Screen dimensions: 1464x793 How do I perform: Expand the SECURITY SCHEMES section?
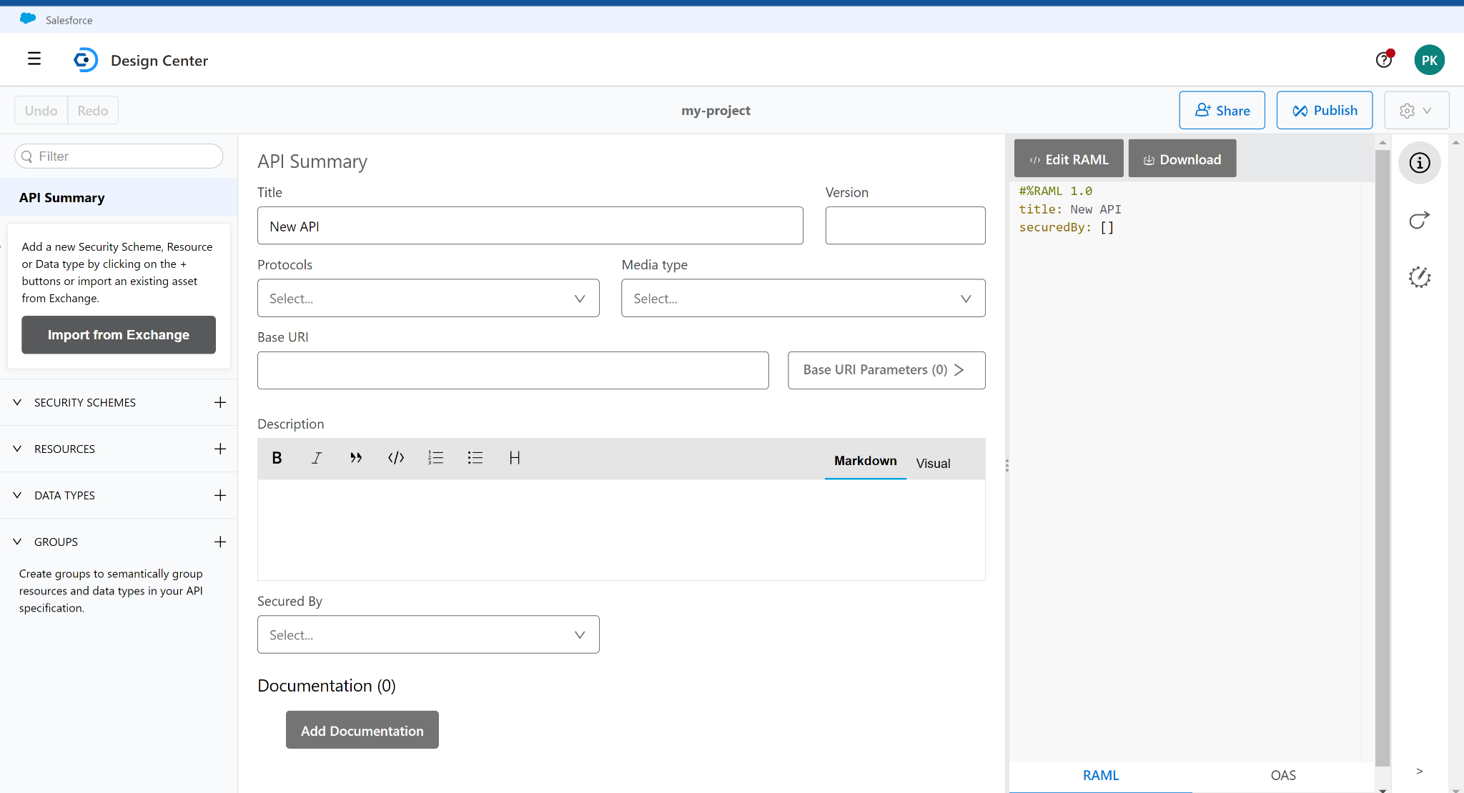(x=16, y=402)
